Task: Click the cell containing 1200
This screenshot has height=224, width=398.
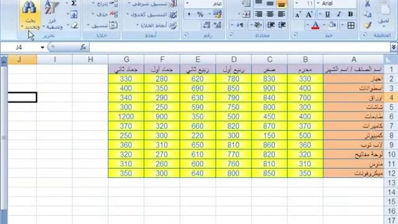Action: [x=126, y=116]
